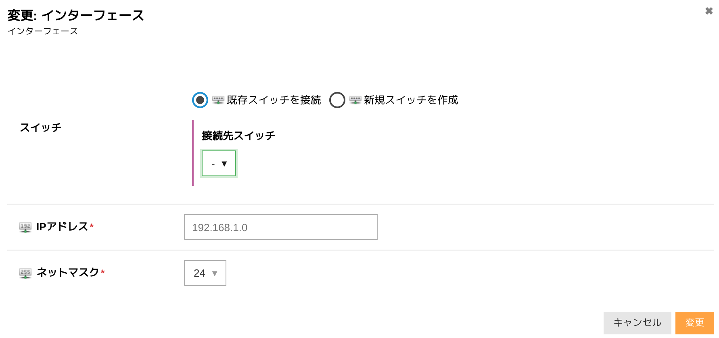Select the 新規スイッチを作成 radio button

337,100
